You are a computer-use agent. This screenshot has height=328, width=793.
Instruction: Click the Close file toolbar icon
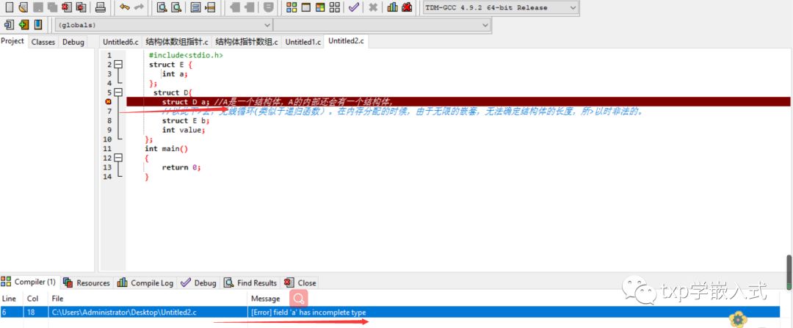click(x=66, y=7)
